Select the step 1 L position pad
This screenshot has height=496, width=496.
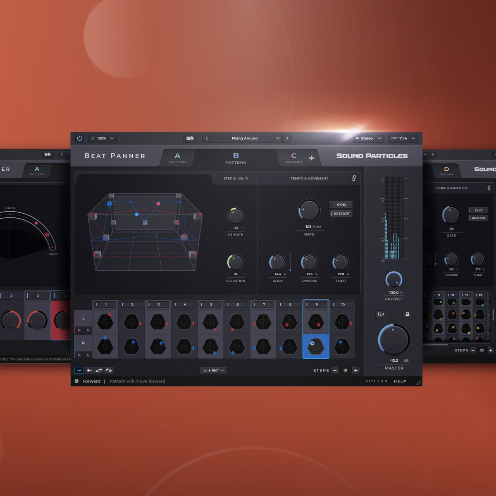point(105,321)
